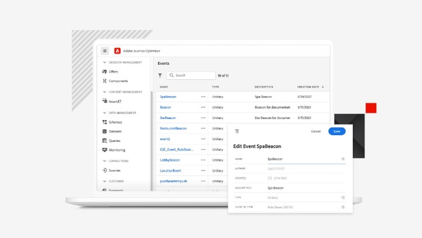Open more actions for SpaBeacon row
Screen dimensions: 422x238
point(203,97)
